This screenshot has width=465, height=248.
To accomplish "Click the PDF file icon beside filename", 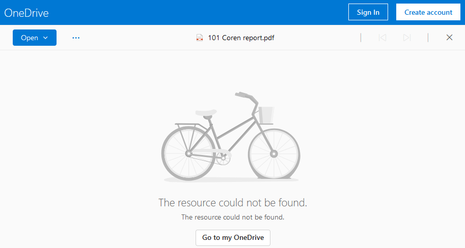I will click(x=200, y=38).
